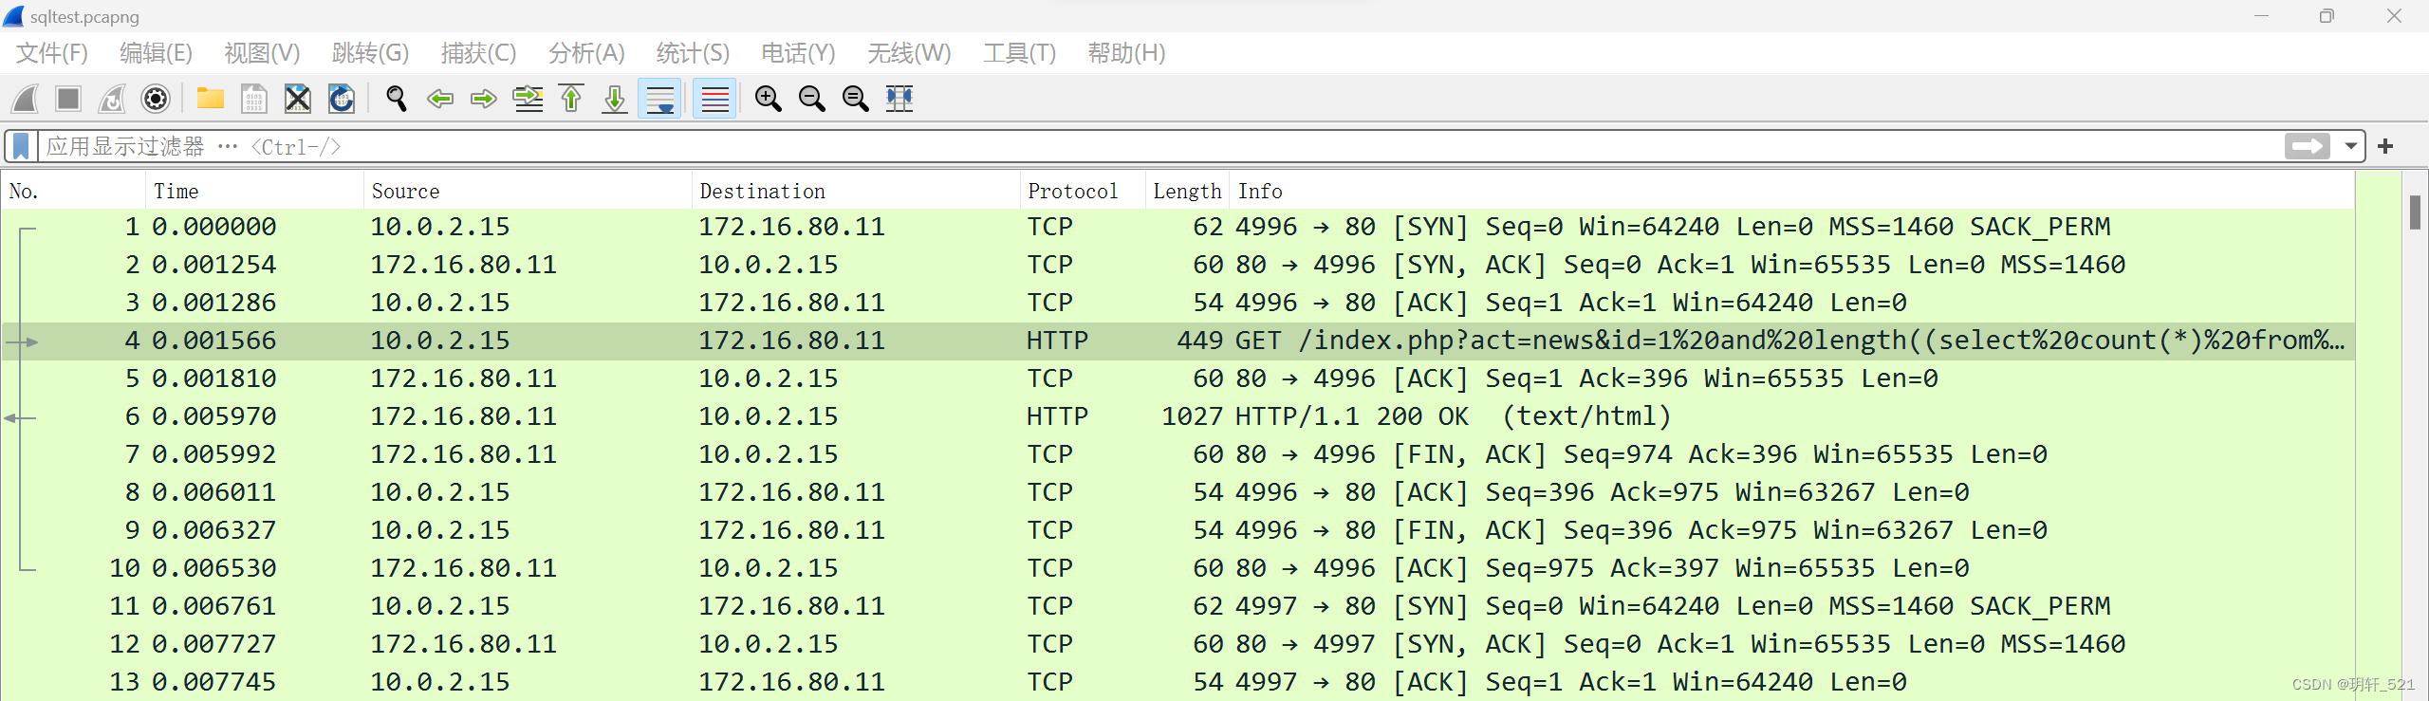The image size is (2429, 701).
Task: Sort by the Destination column header
Action: (x=856, y=191)
